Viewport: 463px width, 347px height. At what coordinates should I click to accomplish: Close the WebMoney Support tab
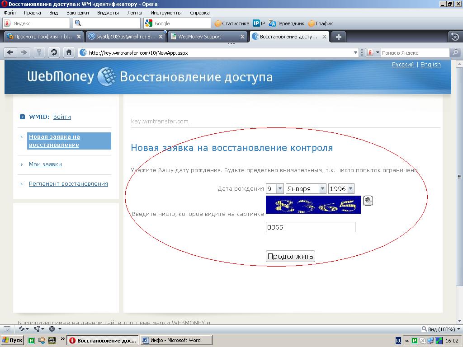pyautogui.click(x=242, y=37)
